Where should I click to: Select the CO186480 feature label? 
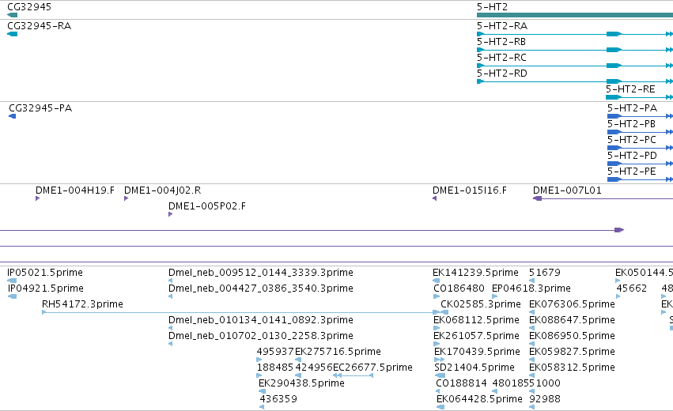tap(459, 288)
